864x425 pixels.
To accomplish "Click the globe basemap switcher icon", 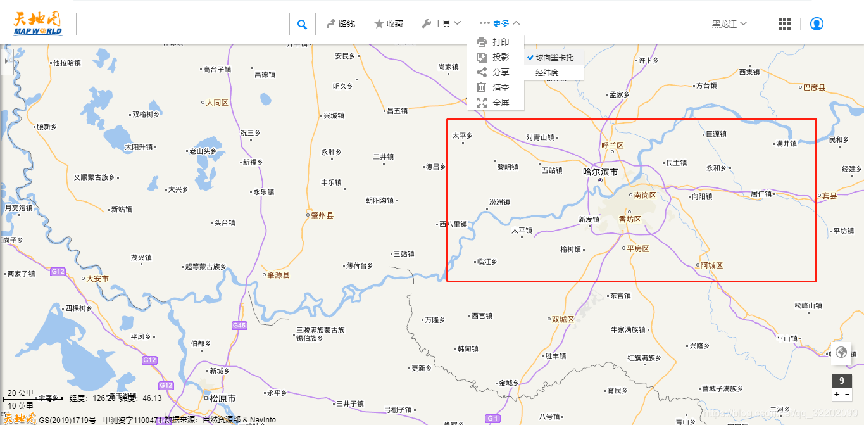I will [842, 353].
